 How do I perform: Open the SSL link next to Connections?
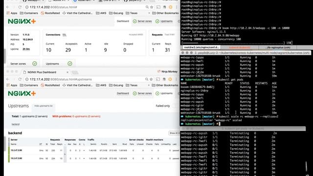[64, 35]
